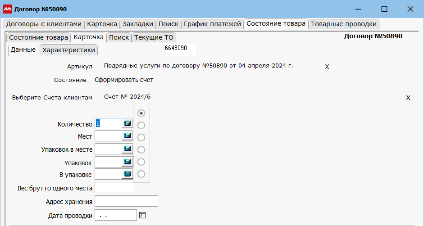
Task: Clear the Артикул value with X
Action: [x=327, y=67]
